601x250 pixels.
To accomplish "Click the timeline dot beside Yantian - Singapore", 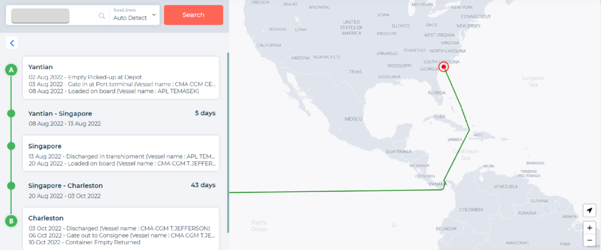I will tap(11, 113).
